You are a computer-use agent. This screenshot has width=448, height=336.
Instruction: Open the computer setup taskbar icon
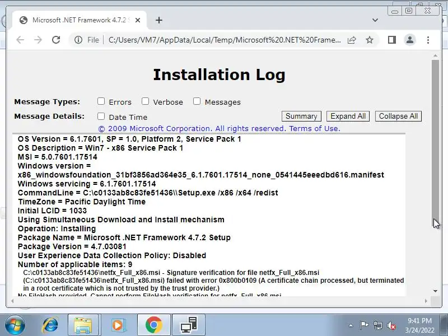(x=189, y=325)
